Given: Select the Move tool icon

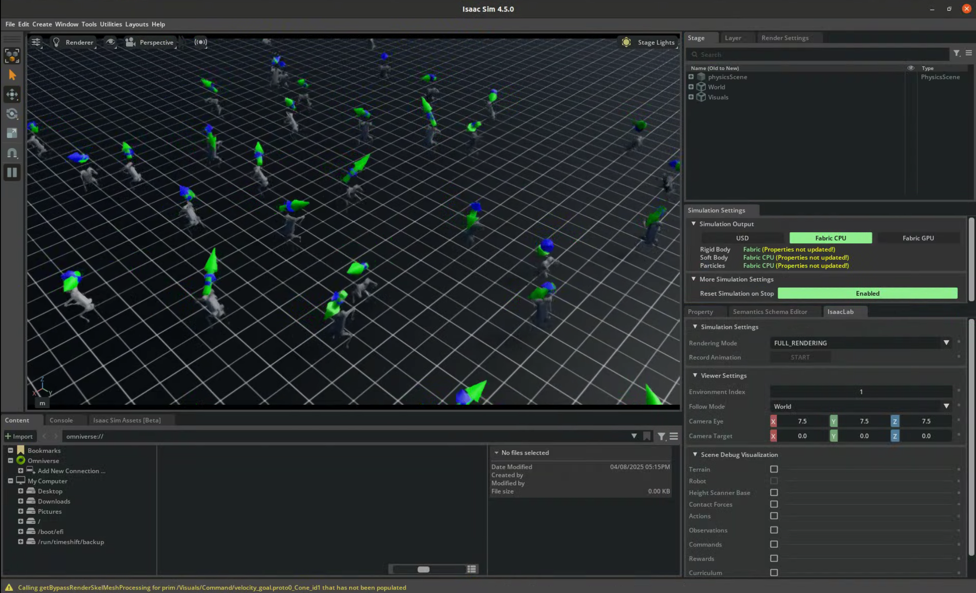Looking at the screenshot, I should click(x=12, y=94).
